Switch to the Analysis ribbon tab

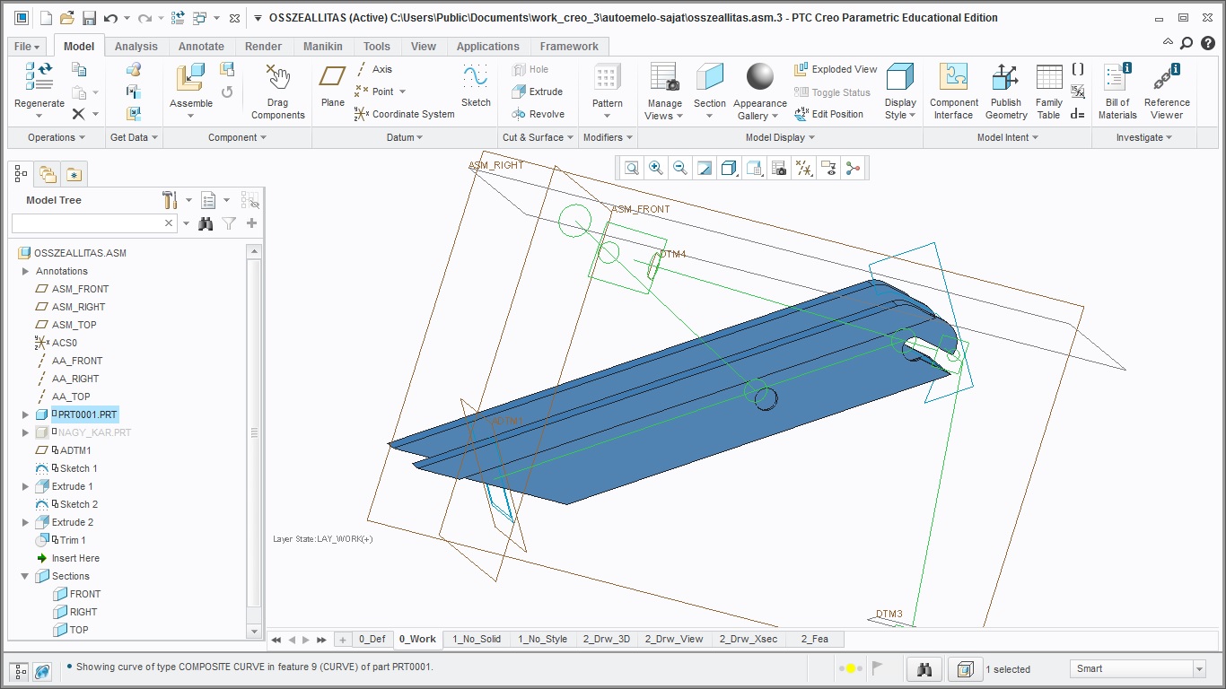[136, 47]
